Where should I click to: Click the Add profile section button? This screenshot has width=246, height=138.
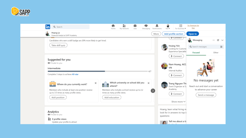click(173, 34)
